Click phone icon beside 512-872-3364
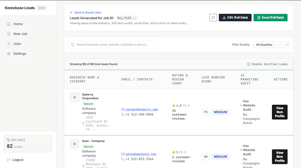The image size is (301, 168). pyautogui.click(x=123, y=159)
